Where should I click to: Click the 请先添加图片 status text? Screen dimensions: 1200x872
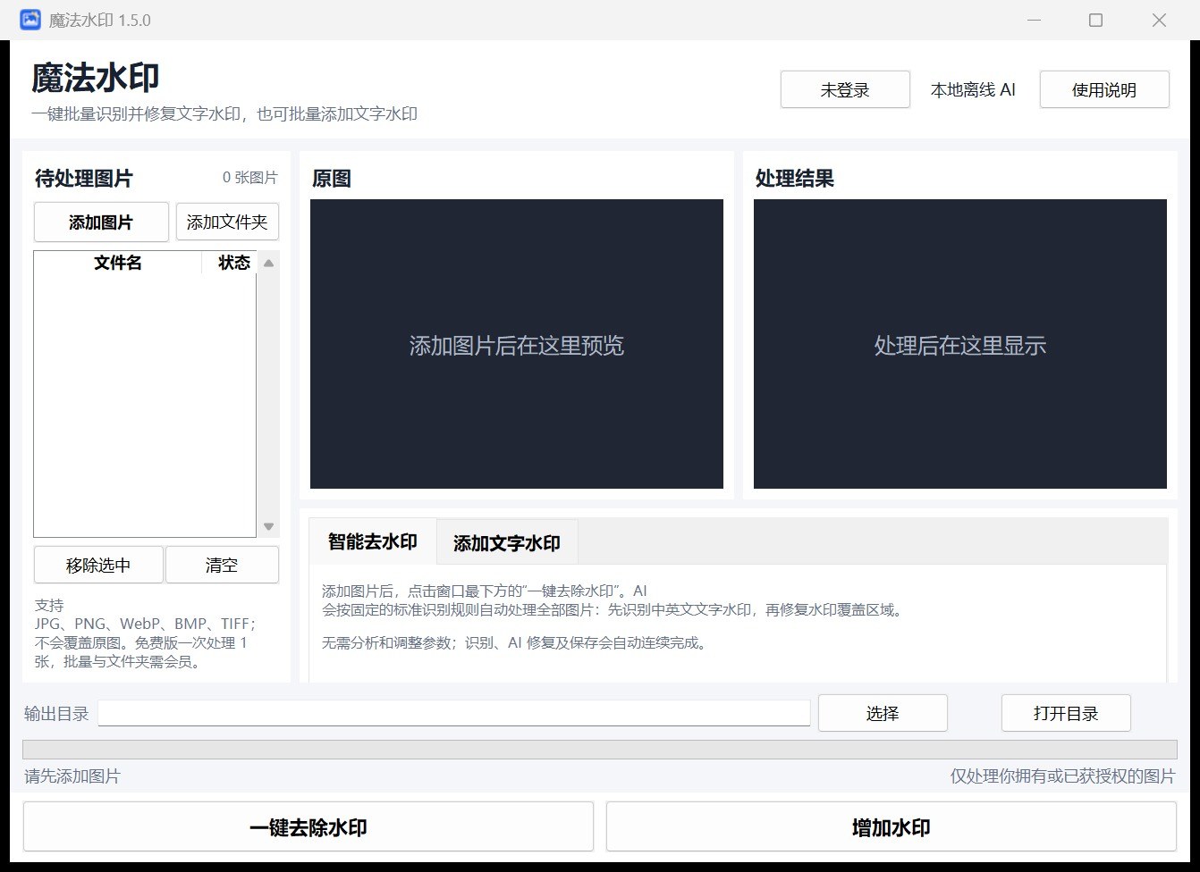72,776
